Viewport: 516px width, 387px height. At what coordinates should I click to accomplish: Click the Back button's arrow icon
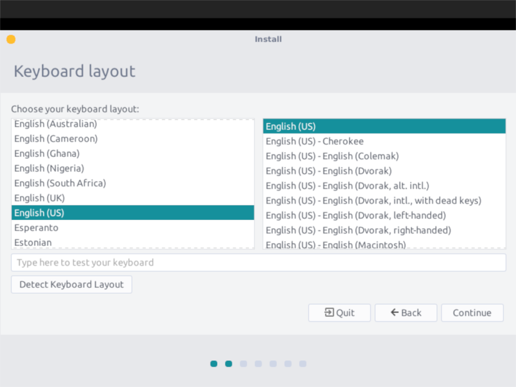point(395,312)
